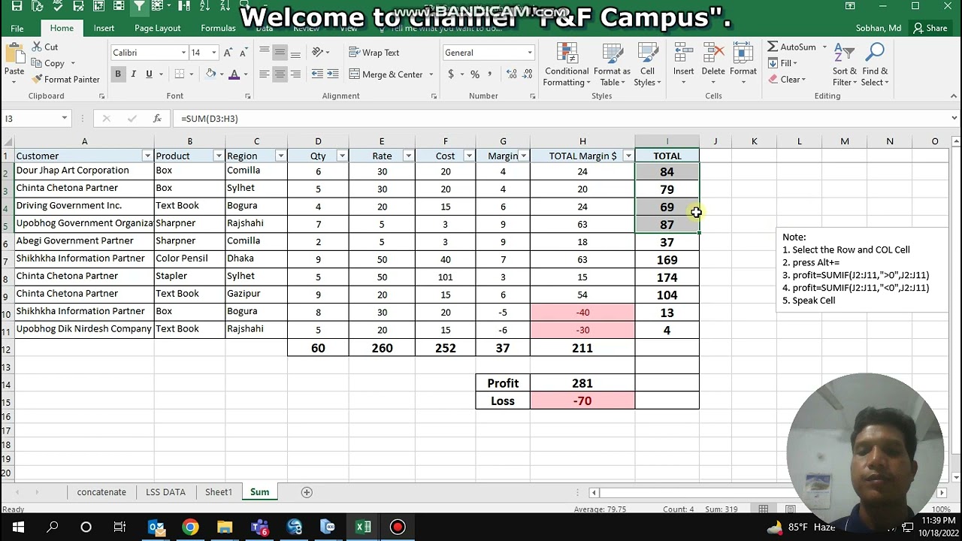Click the Orientation text-angle icon
Screen dimensions: 962x541
(318, 52)
